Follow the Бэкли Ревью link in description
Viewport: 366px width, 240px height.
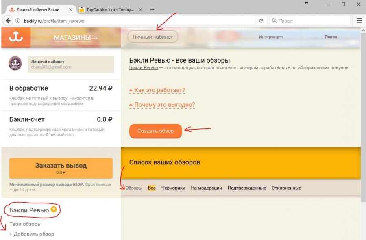(144, 68)
